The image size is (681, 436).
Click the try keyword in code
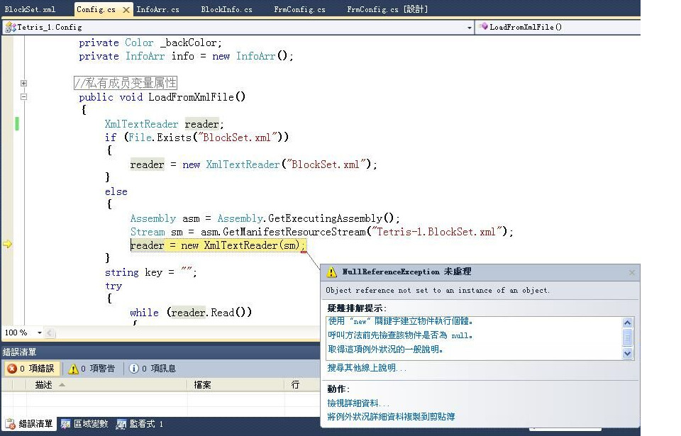pos(113,286)
